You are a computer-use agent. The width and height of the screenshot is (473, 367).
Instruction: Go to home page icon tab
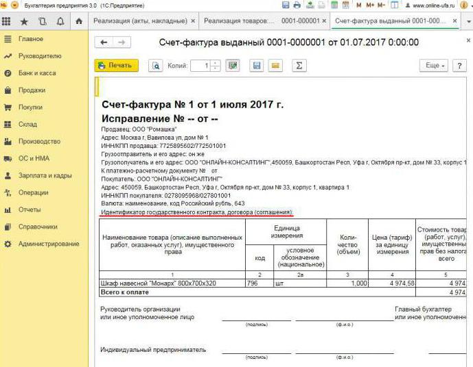79,21
